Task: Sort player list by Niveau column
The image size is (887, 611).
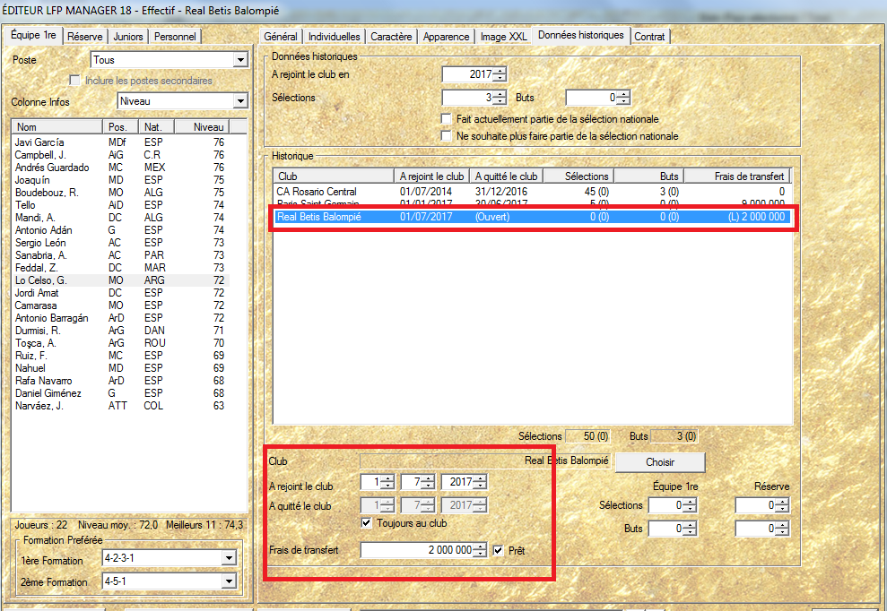Action: [202, 127]
